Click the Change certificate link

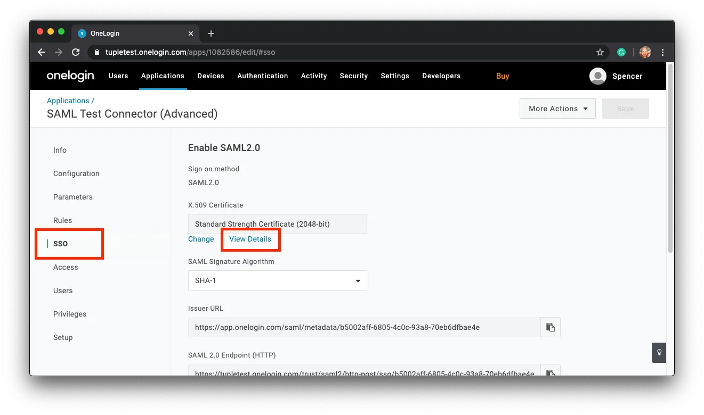tap(201, 239)
